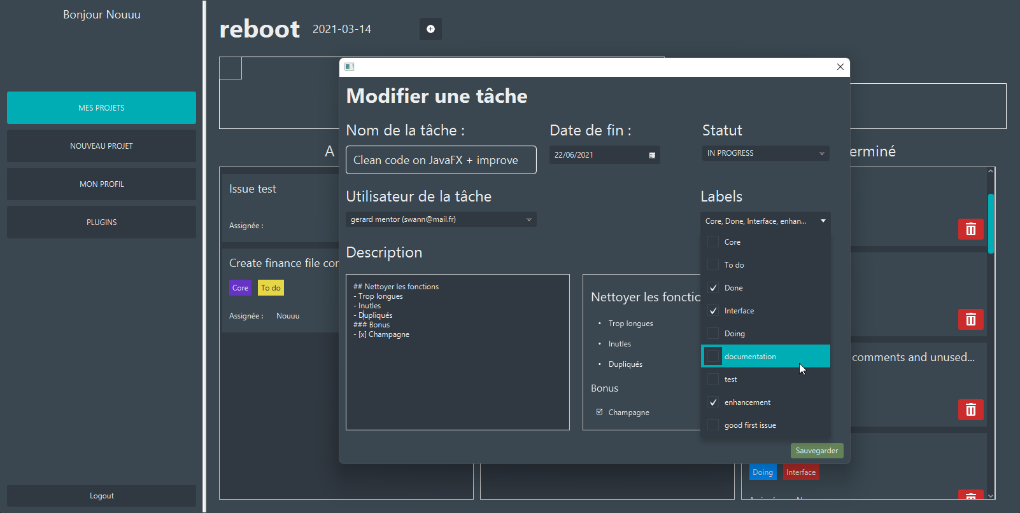Viewport: 1020px width, 513px height.
Task: Click the scroll down arrow in Terminé column
Action: 991,496
